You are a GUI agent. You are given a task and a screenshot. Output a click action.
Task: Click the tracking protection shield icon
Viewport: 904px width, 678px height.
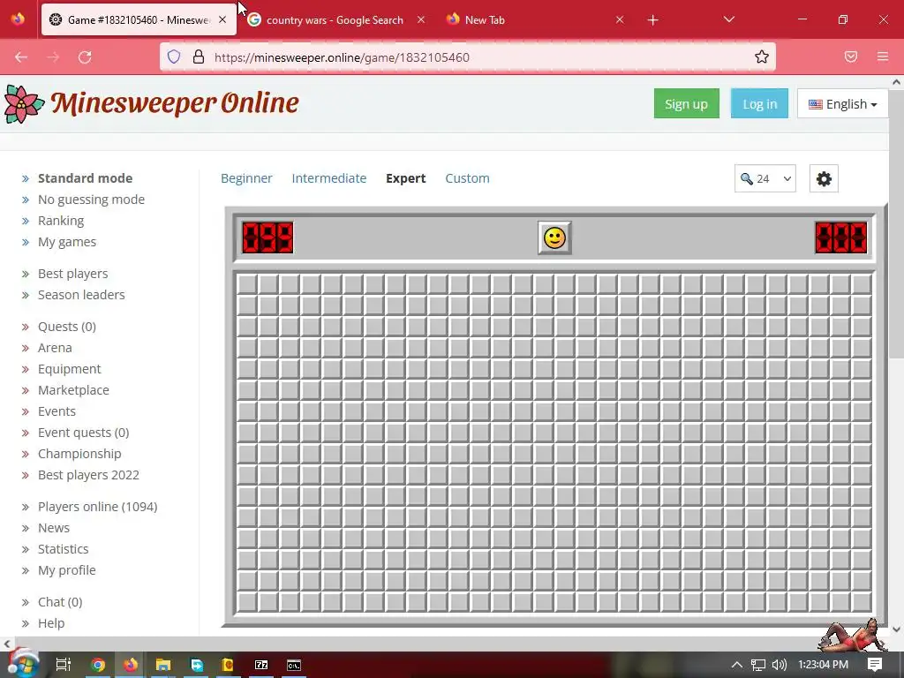174,56
